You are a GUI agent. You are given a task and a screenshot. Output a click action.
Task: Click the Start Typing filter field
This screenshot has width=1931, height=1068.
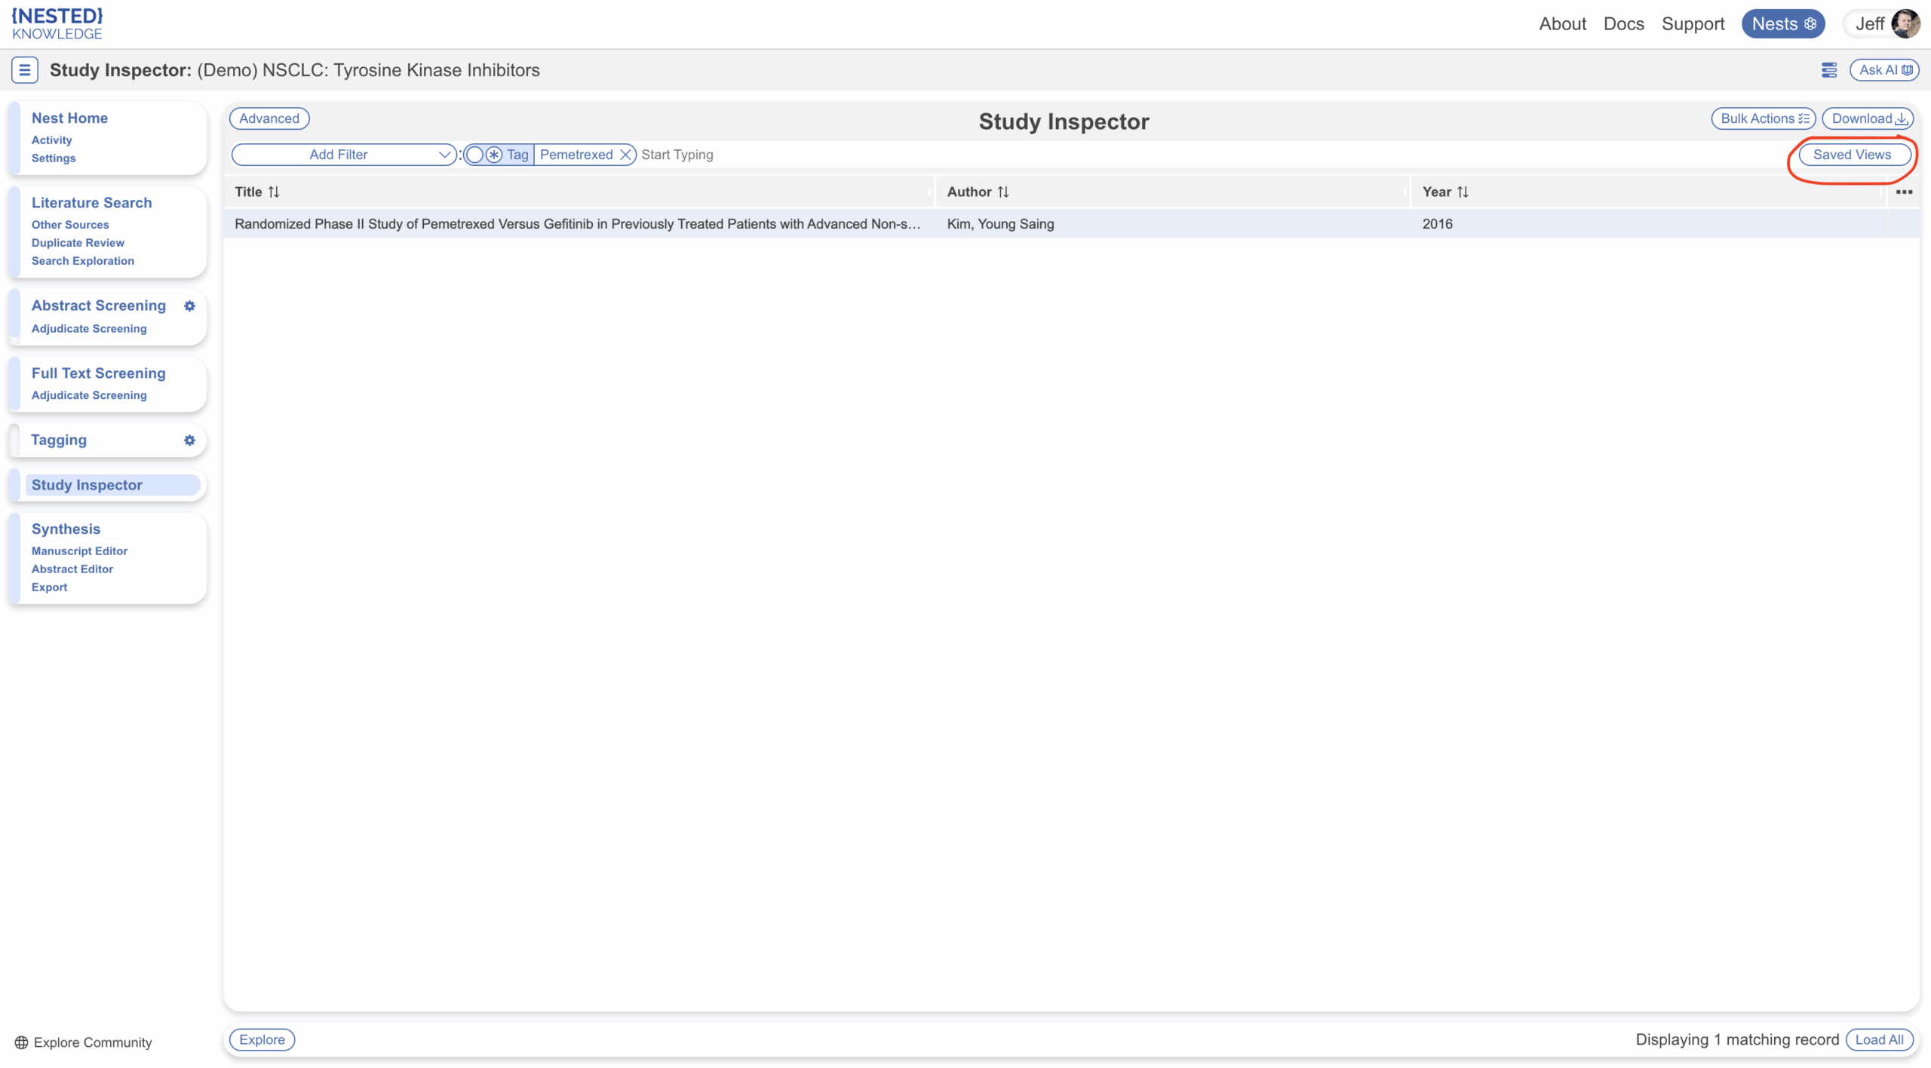pyautogui.click(x=677, y=155)
